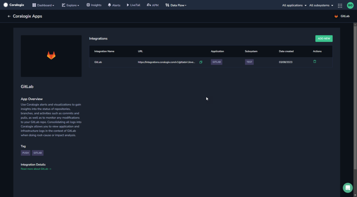Click the Date created column header
Image resolution: width=357 pixels, height=197 pixels.
[x=286, y=51]
